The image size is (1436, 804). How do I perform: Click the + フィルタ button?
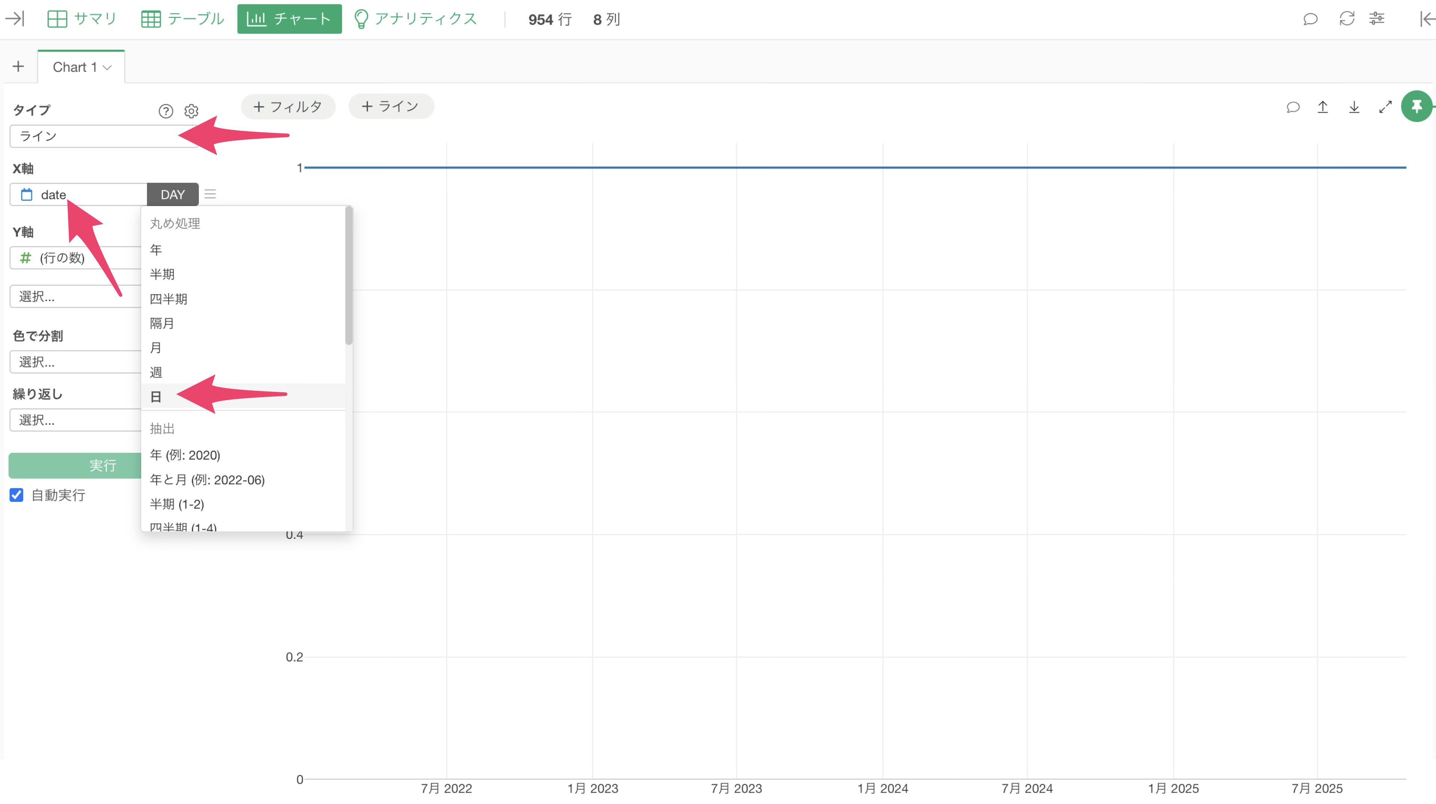[x=288, y=107]
